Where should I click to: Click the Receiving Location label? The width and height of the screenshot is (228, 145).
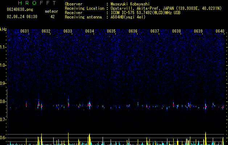tap(84, 8)
